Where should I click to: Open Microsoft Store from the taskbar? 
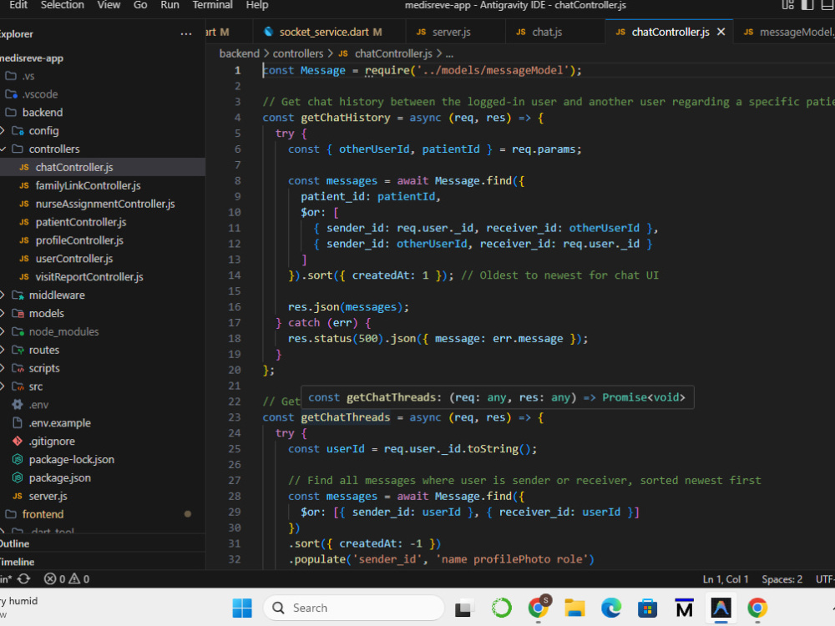coord(648,608)
